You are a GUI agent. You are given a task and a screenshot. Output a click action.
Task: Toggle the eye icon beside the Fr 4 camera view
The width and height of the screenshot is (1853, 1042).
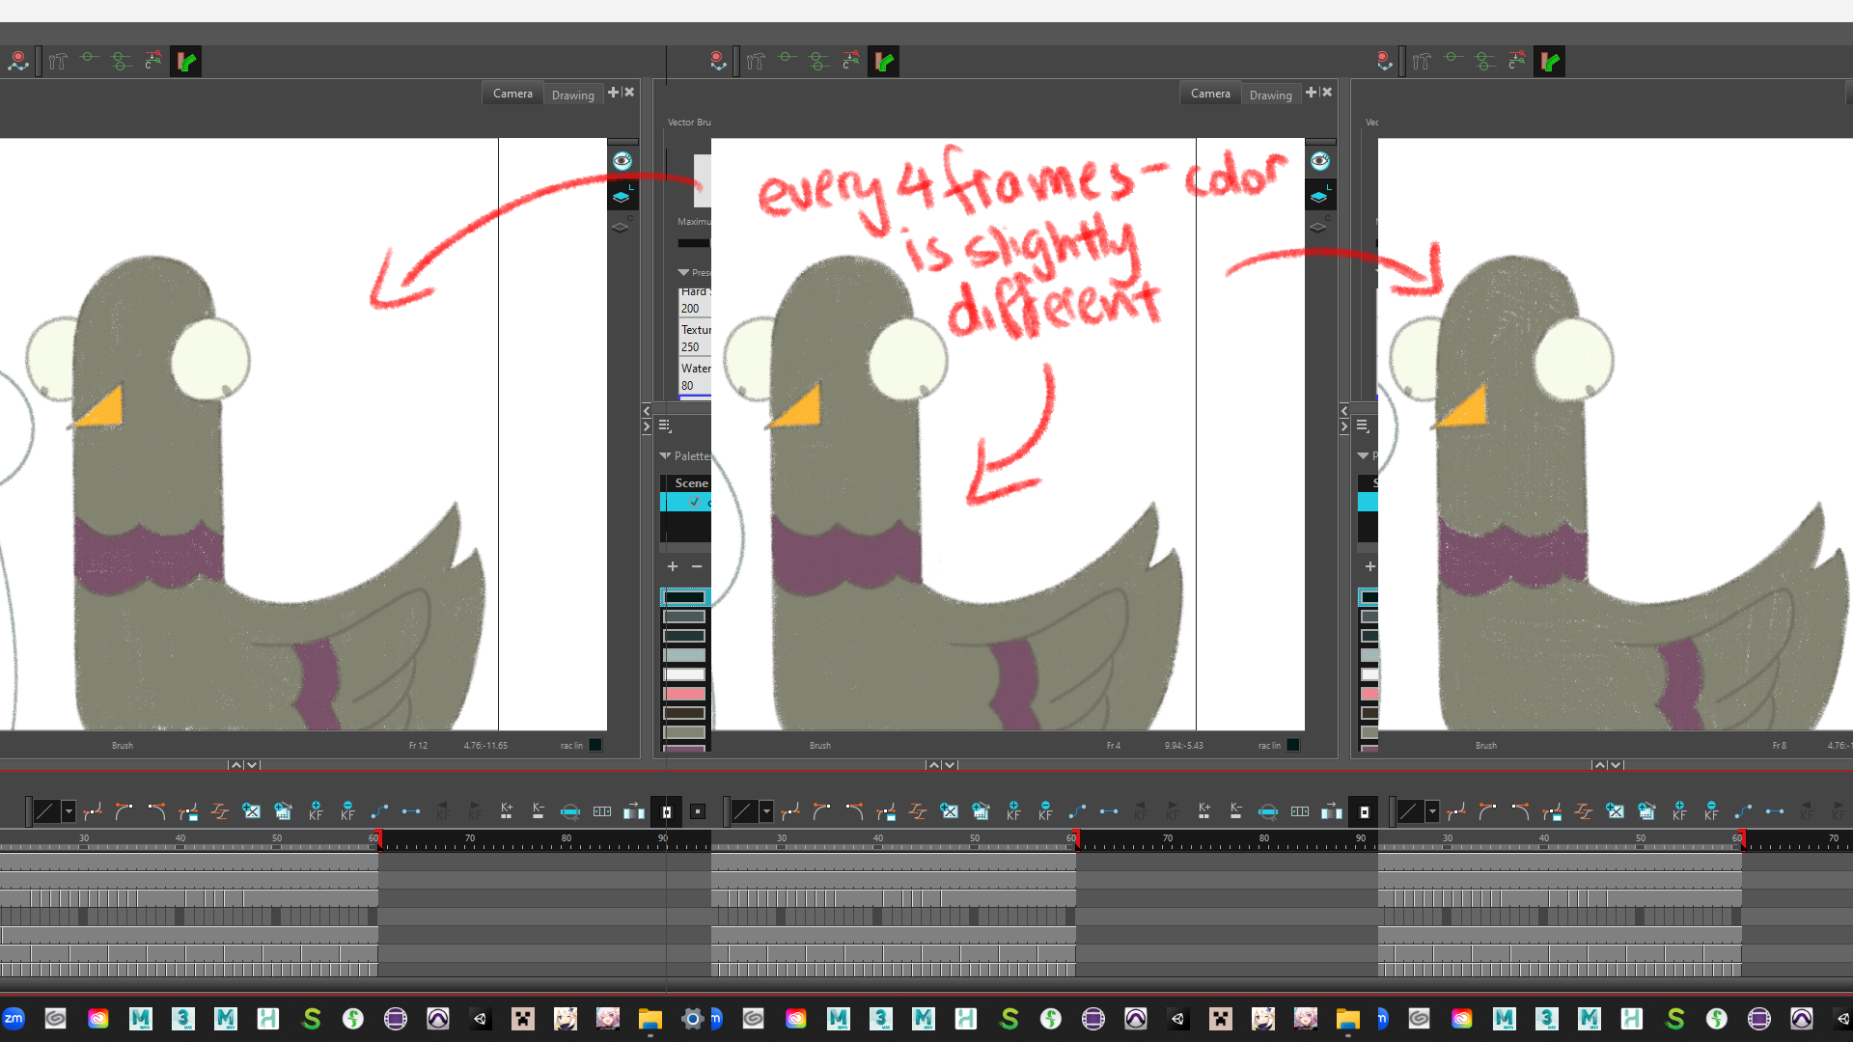tap(1319, 161)
